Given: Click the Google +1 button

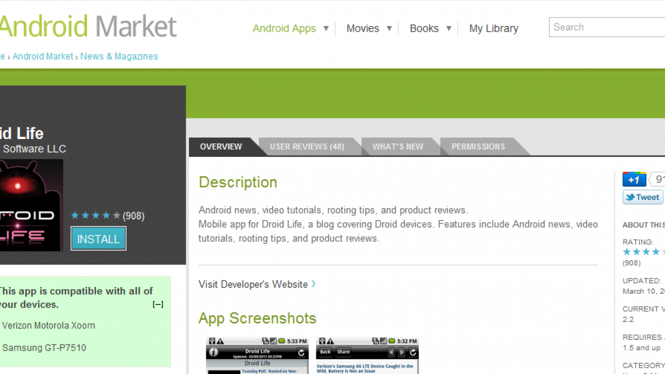Looking at the screenshot, I should (x=634, y=180).
